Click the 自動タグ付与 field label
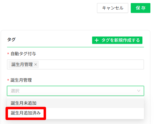 tap(23, 54)
